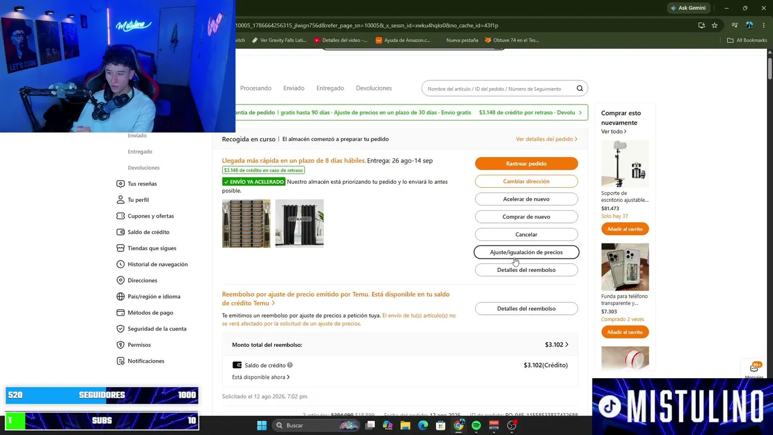Click the Métodos de pago card icon
The width and height of the screenshot is (773, 435).
tap(121, 312)
